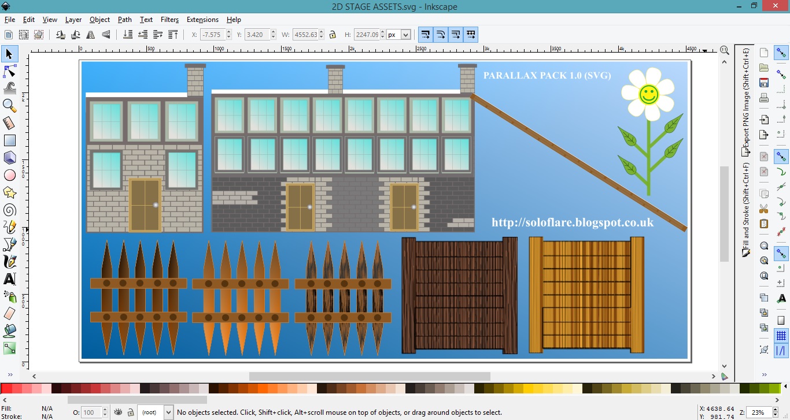
Task: Click the orange palette color swatch
Action: coord(262,389)
